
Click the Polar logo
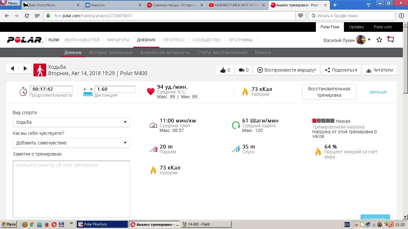point(25,40)
